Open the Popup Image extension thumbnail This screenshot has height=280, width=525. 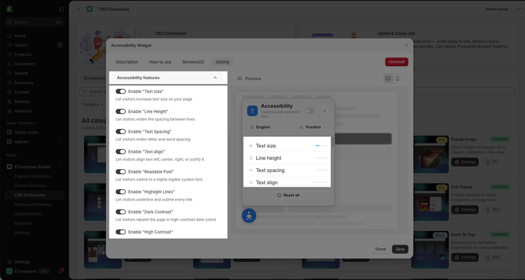pos(430,154)
